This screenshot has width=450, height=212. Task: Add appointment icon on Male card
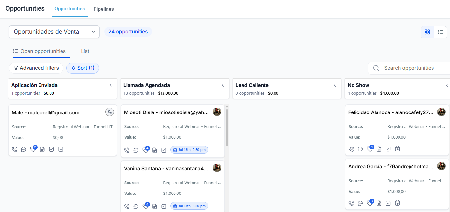[61, 149]
